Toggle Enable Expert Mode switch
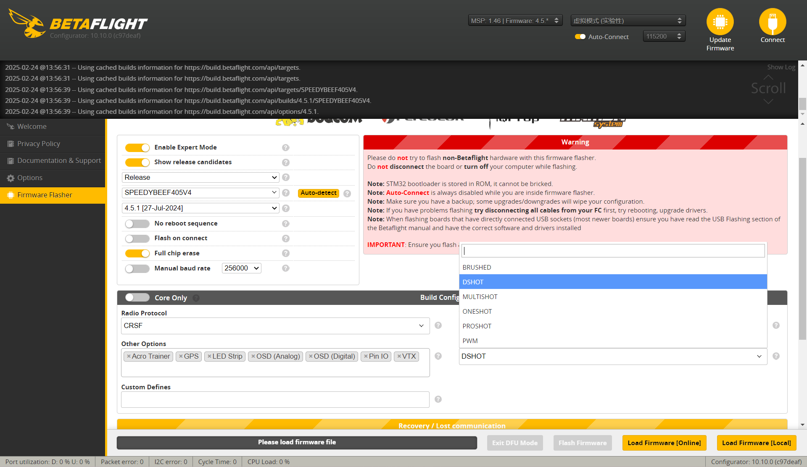807x467 pixels. click(x=137, y=148)
